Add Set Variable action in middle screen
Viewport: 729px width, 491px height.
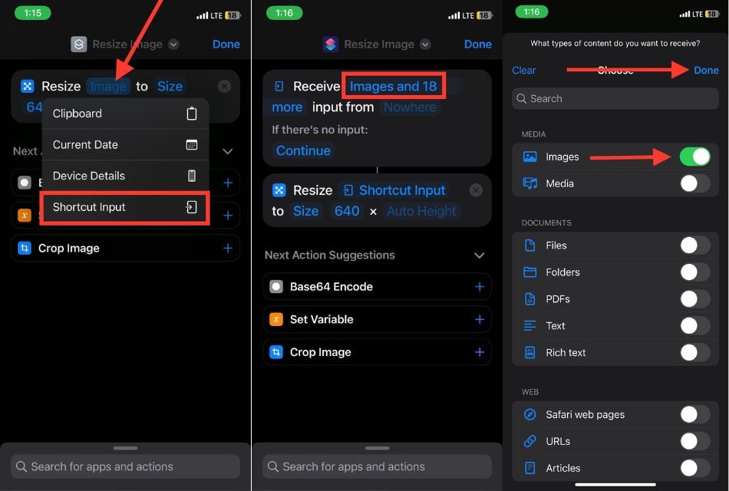click(480, 319)
